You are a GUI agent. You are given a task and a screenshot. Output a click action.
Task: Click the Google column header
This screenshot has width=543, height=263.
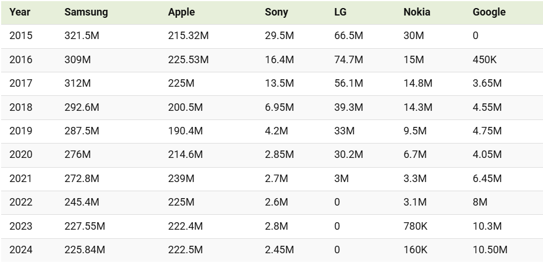pos(489,12)
